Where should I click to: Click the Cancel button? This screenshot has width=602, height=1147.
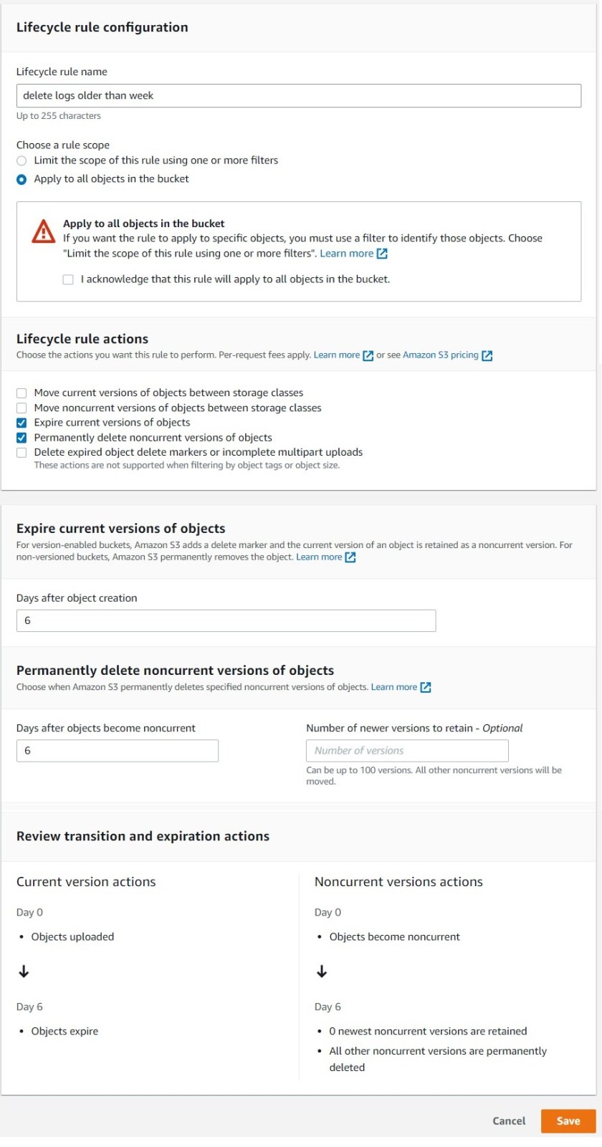509,1120
